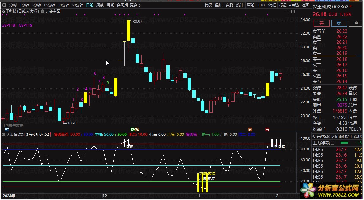
Task: Open the 更多 periods menu
Action: point(135,5)
